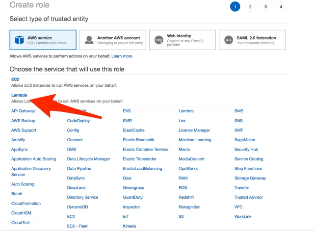The image size is (314, 231).
Task: Select Lex service
Action: click(x=182, y=121)
